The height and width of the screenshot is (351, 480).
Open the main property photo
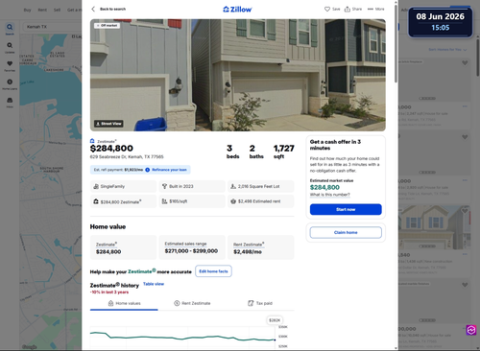[238, 75]
